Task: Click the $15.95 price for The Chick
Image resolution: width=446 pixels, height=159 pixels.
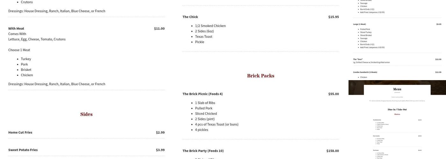Action: 334,17
